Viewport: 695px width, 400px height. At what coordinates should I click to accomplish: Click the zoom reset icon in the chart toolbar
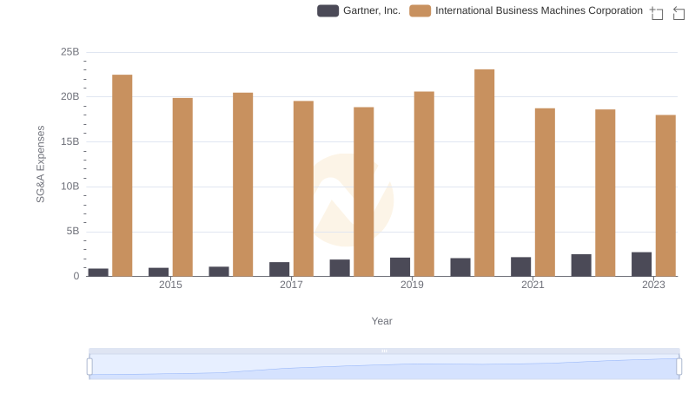point(678,13)
